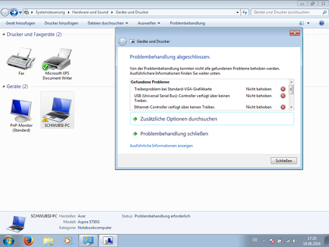The width and height of the screenshot is (329, 247).
Task: Collapse the Geräte group
Action: click(3, 86)
